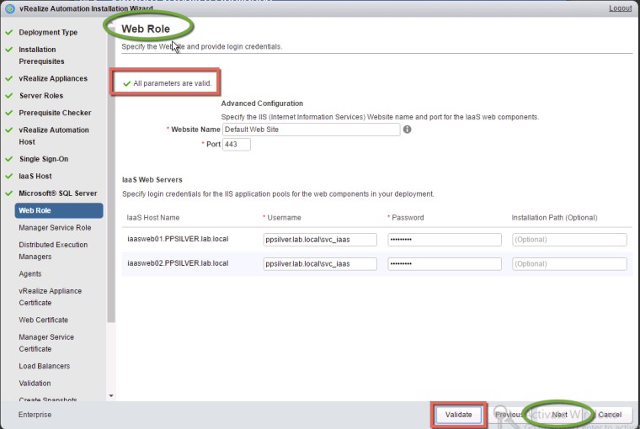The width and height of the screenshot is (640, 429).
Task: Click the Installation Path (Optional) column header
Action: [554, 218]
